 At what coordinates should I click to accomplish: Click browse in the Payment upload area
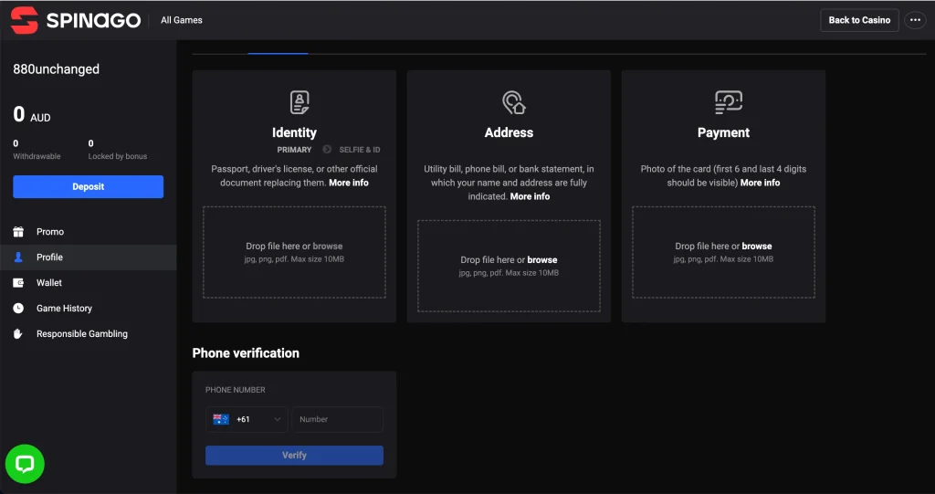click(x=757, y=246)
